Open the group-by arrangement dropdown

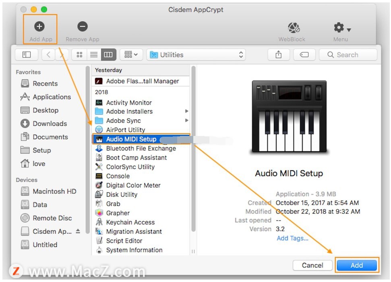coord(131,55)
